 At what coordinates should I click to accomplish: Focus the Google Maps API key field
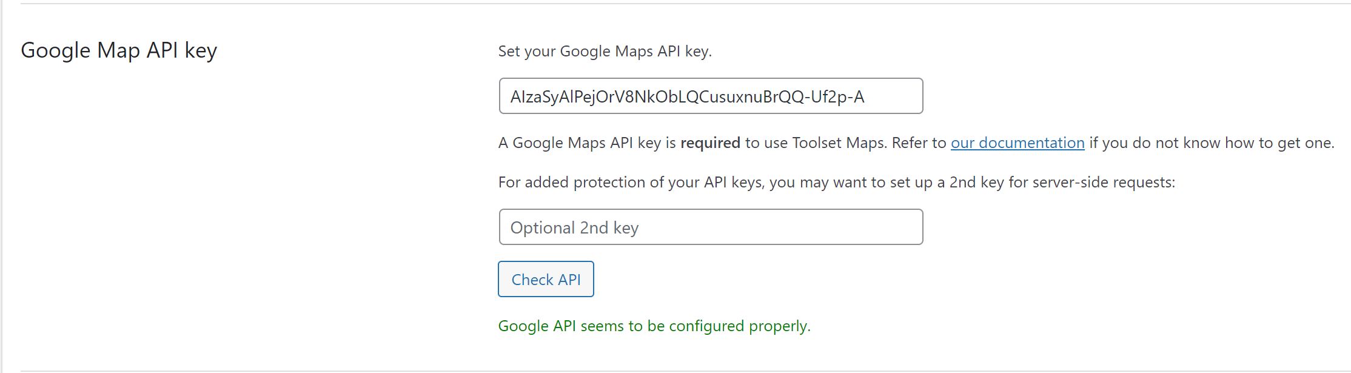click(711, 96)
